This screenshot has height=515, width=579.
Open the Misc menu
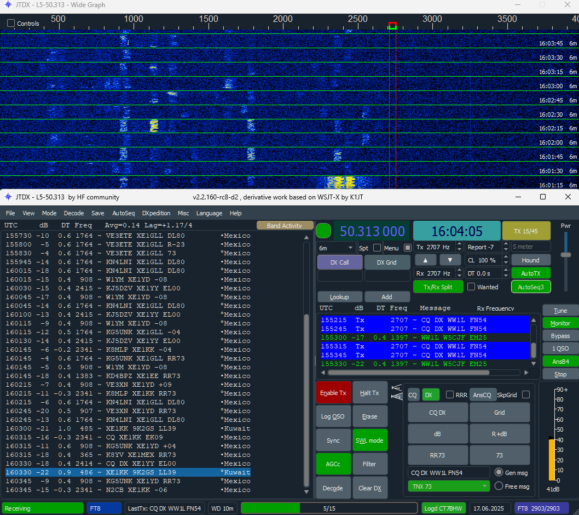click(x=183, y=213)
